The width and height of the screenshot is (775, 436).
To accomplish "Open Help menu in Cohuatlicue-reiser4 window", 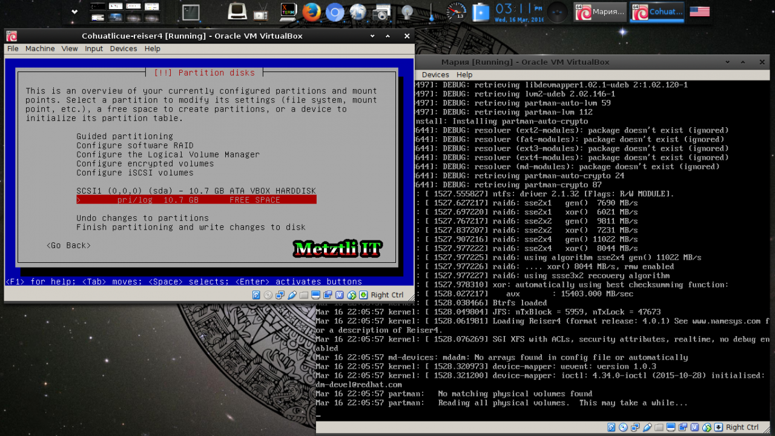I will pyautogui.click(x=153, y=48).
